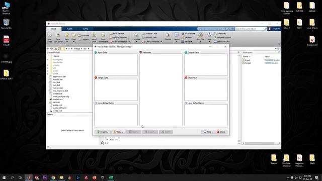
Task: Open the Recycle Bin desktop icon
Action: [6, 24]
